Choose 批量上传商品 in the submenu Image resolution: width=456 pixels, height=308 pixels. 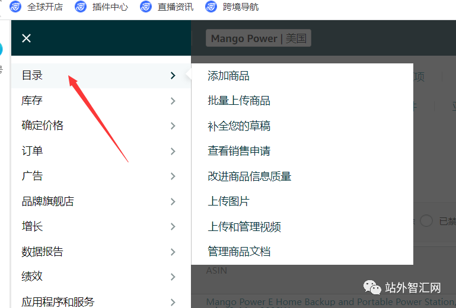point(239,101)
